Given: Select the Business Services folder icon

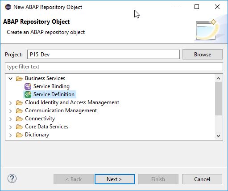Looking at the screenshot, I should tap(19, 78).
